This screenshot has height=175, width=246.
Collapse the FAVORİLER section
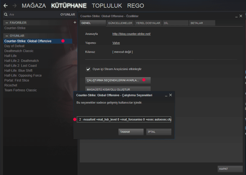pos(7,23)
